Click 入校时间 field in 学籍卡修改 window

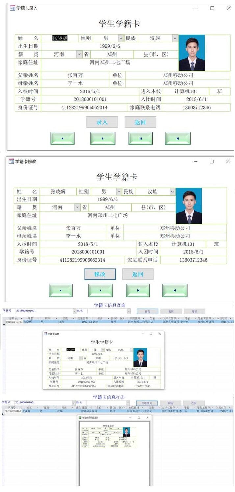pos(88,244)
